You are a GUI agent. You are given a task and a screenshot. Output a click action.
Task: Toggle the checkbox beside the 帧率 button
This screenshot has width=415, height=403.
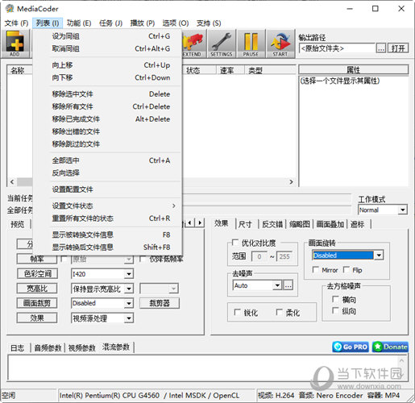(x=64, y=259)
